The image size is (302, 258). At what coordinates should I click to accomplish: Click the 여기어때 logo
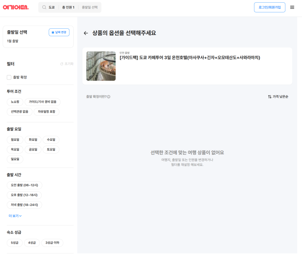coord(16,7)
